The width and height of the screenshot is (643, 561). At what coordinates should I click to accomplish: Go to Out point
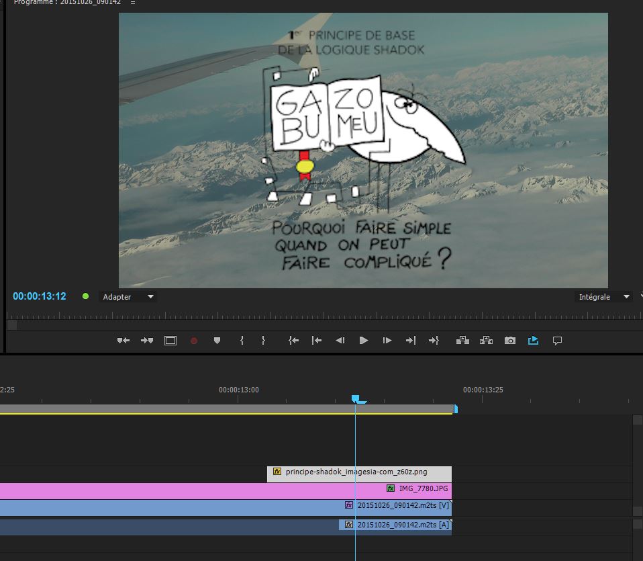434,341
